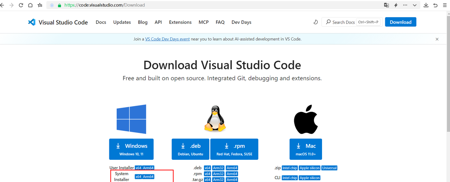Download the .deb Debian, Ubuntu package
450x182 pixels.
click(x=190, y=149)
